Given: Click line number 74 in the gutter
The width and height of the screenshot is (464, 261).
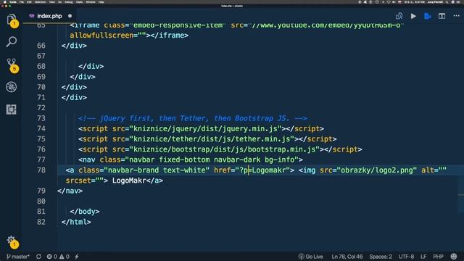Looking at the screenshot, I should pos(41,129).
